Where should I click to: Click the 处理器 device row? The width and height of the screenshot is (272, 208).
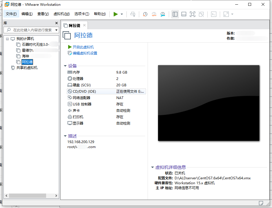pos(106,79)
